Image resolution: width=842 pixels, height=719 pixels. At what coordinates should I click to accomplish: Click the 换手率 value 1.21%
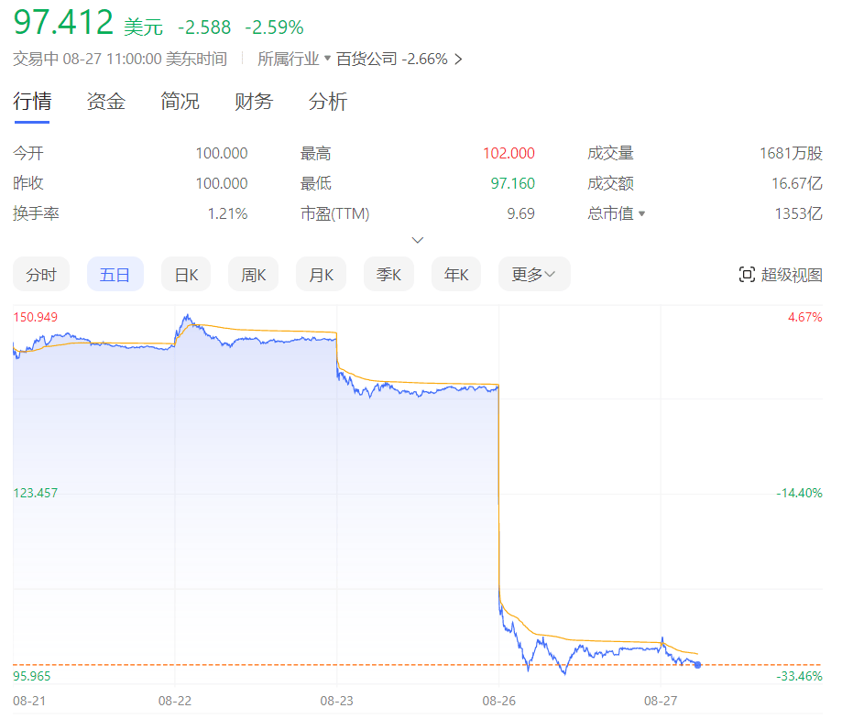click(228, 213)
